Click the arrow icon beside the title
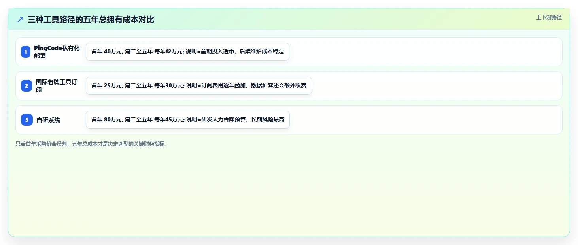This screenshot has height=245, width=578. (20, 20)
